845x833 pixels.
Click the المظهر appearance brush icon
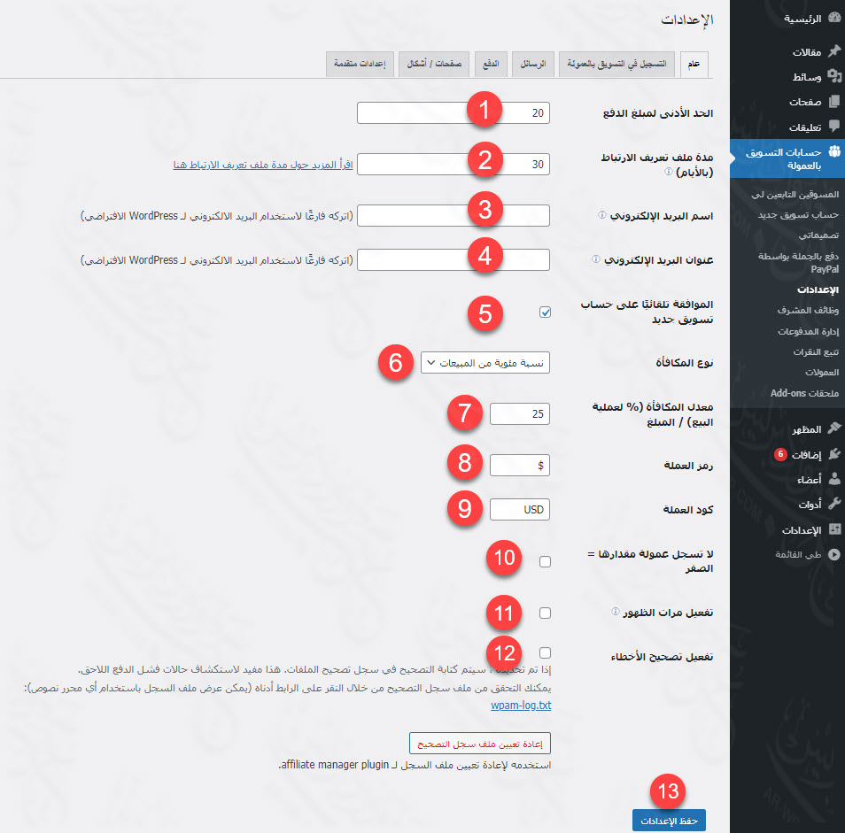(x=834, y=428)
